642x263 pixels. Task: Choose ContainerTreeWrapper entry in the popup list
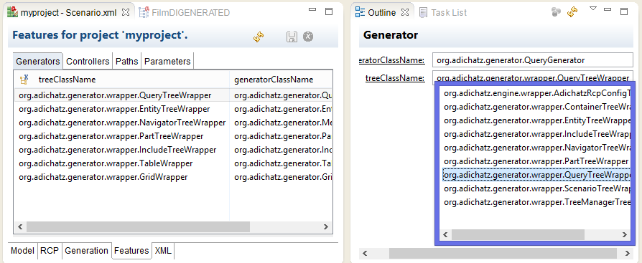(536, 107)
